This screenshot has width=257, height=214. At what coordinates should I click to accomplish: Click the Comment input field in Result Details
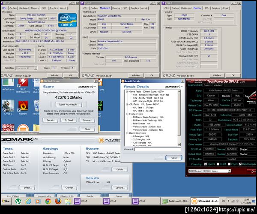pyautogui.click(x=158, y=149)
